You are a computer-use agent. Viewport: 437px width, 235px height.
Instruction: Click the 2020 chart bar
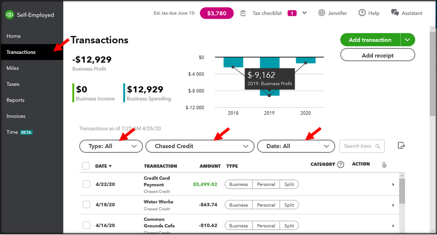(305, 60)
